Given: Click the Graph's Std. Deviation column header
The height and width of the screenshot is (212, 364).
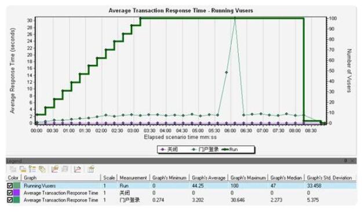Looking at the screenshot, I should click(329, 178).
